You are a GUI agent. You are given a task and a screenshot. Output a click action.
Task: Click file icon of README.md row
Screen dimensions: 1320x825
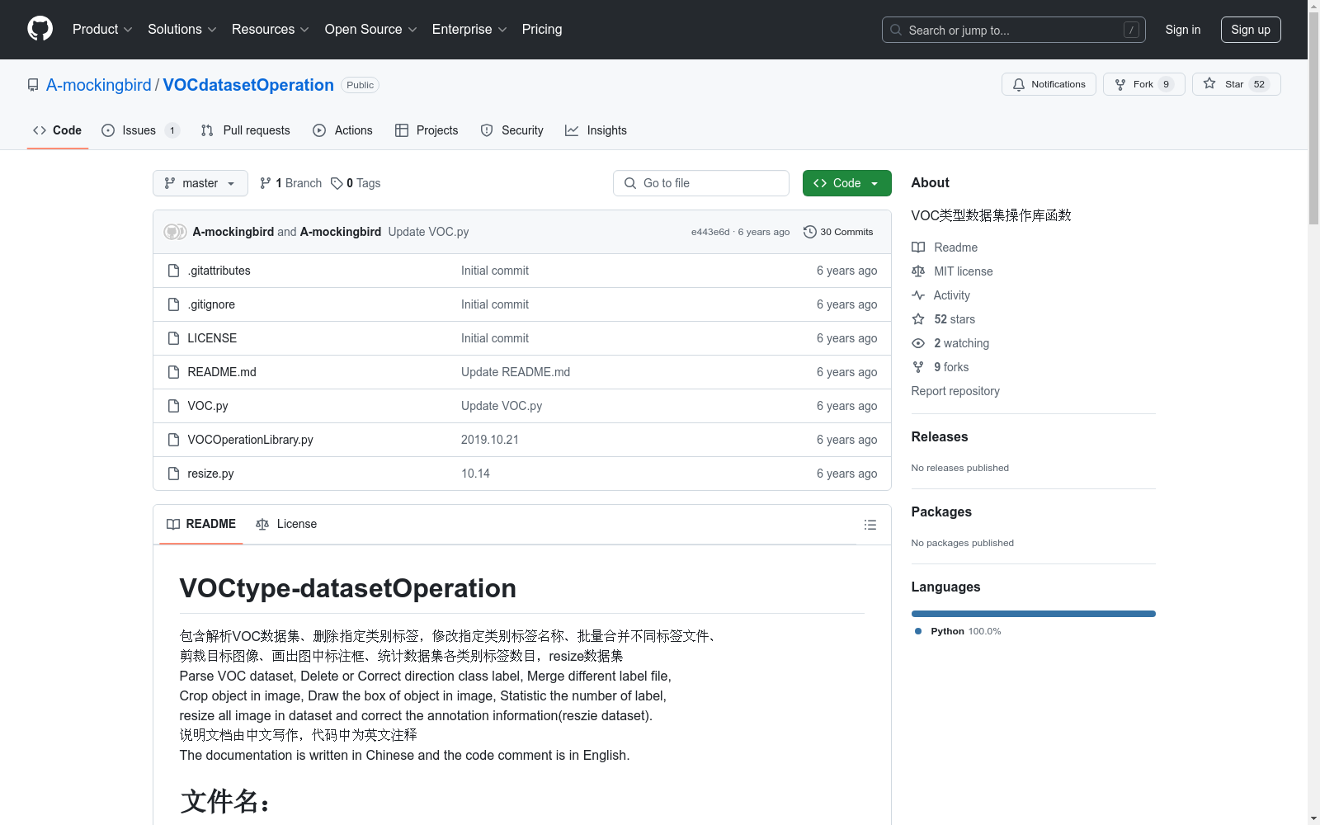point(173,372)
